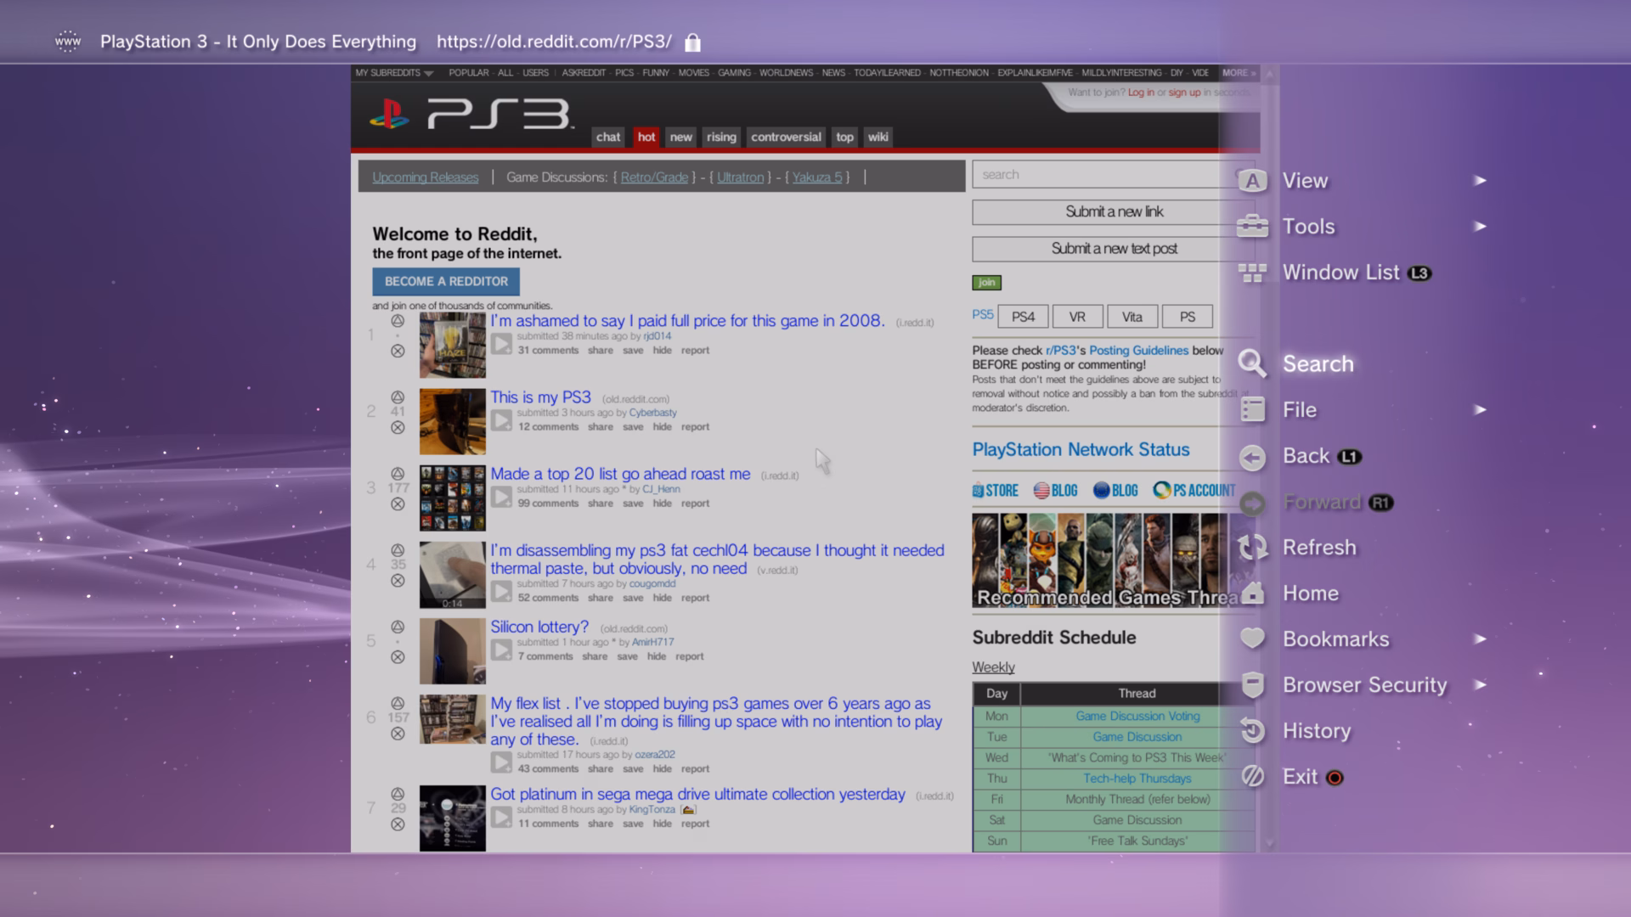Screen dimensions: 1631x917
Task: Switch to the 'rising' tab
Action: tap(721, 137)
